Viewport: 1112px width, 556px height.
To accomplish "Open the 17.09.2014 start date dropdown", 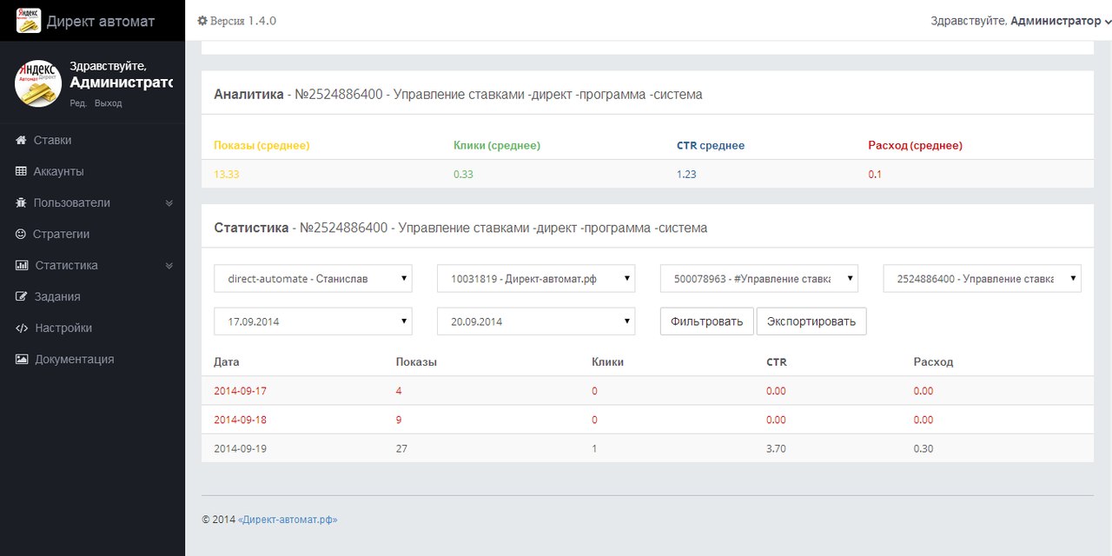I will click(313, 321).
